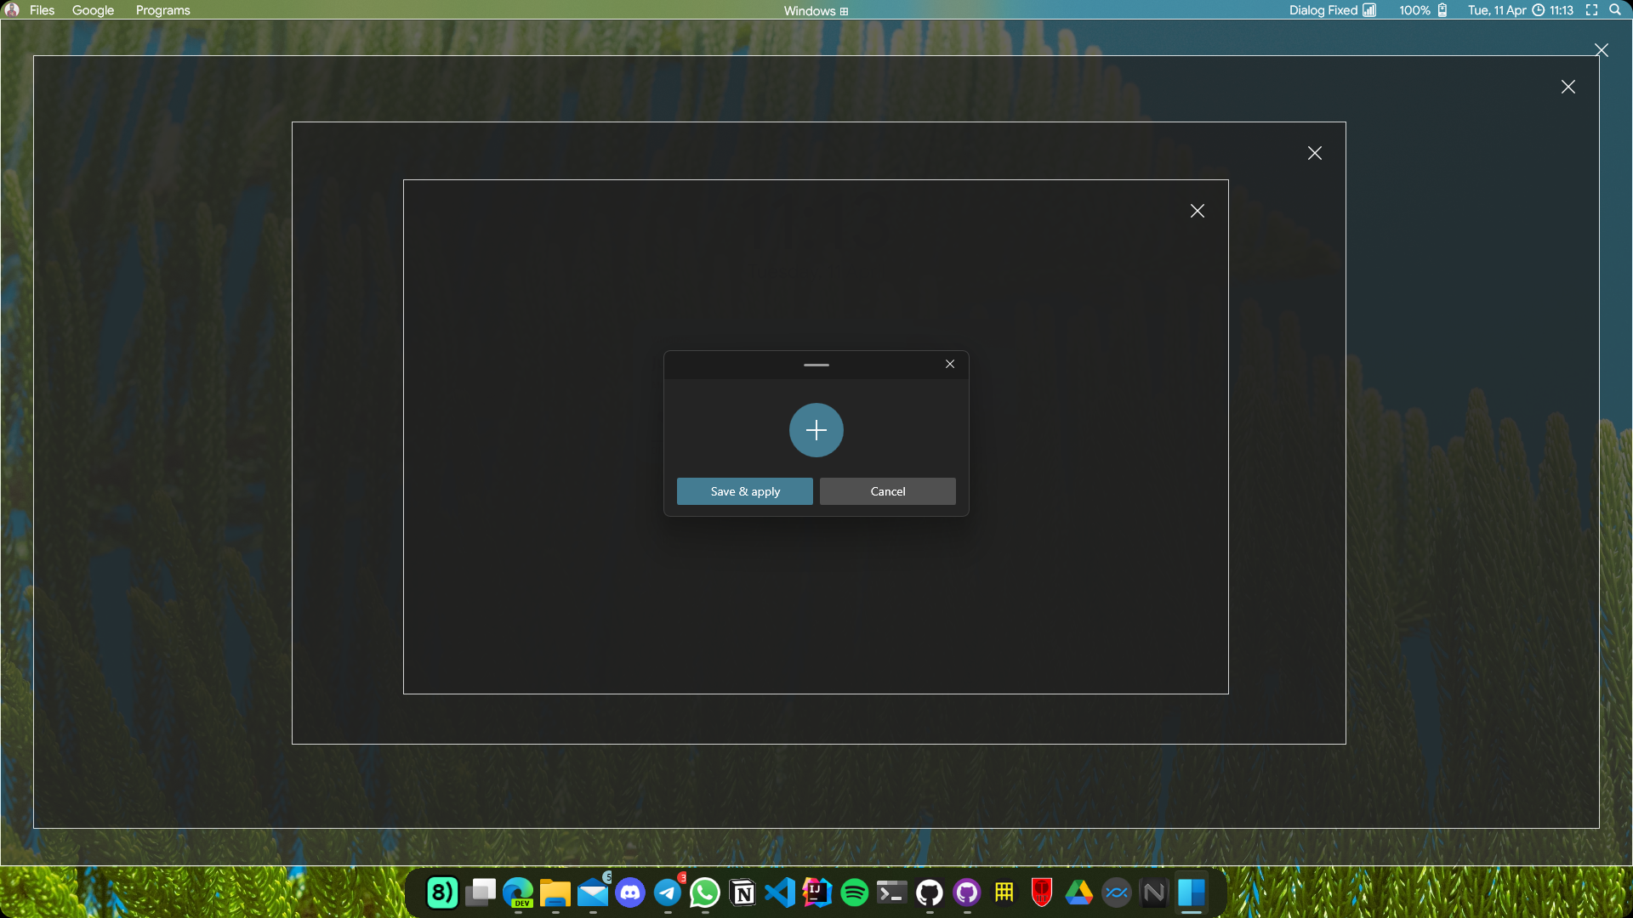Grab the small dialog's drag handle bar

[816, 365]
